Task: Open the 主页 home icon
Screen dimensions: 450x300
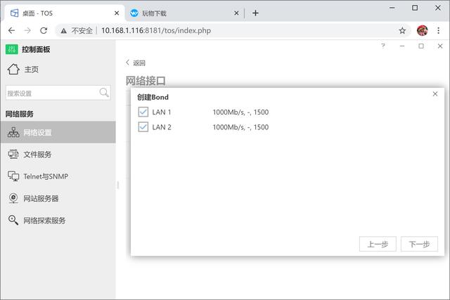Action: point(13,69)
